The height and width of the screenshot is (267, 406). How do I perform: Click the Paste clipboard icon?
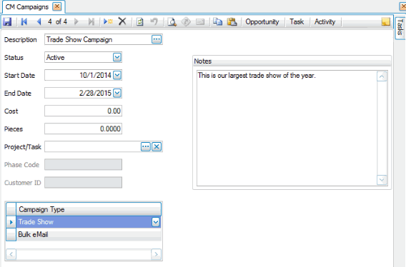pyautogui.click(x=232, y=21)
